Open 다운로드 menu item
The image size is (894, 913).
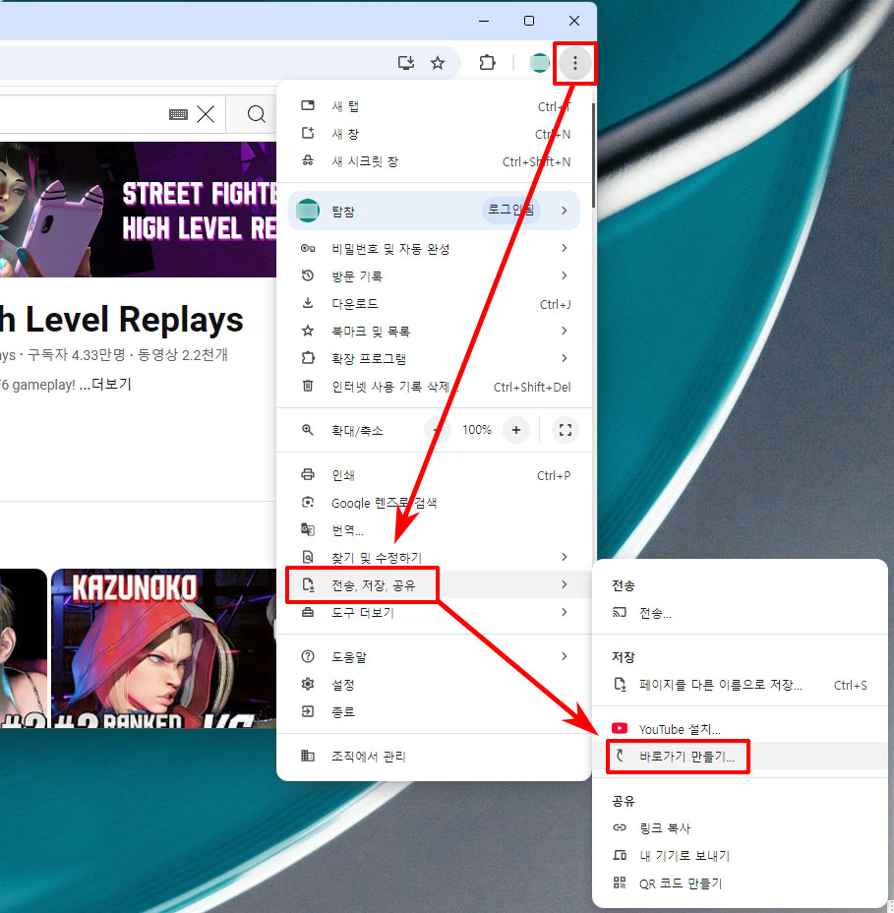pyautogui.click(x=435, y=304)
